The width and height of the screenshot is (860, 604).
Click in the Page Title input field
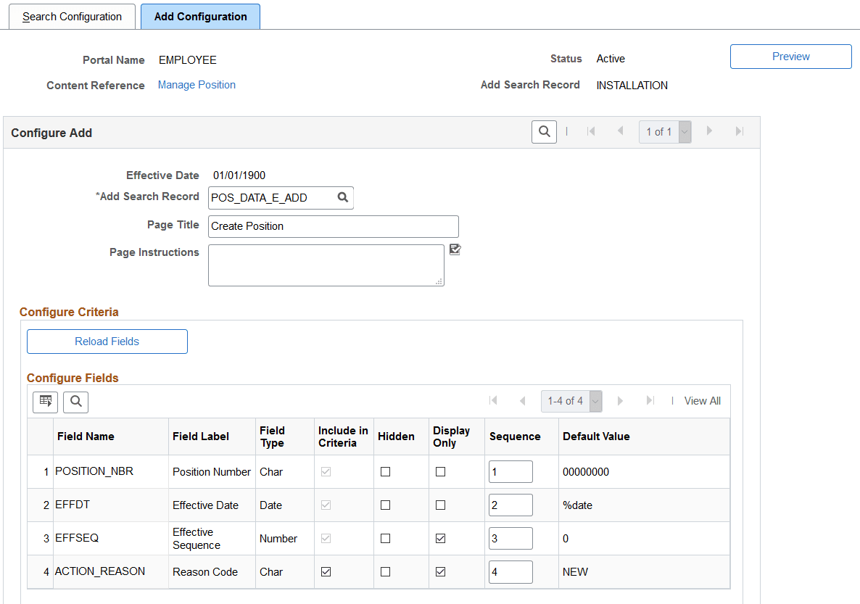tap(333, 226)
